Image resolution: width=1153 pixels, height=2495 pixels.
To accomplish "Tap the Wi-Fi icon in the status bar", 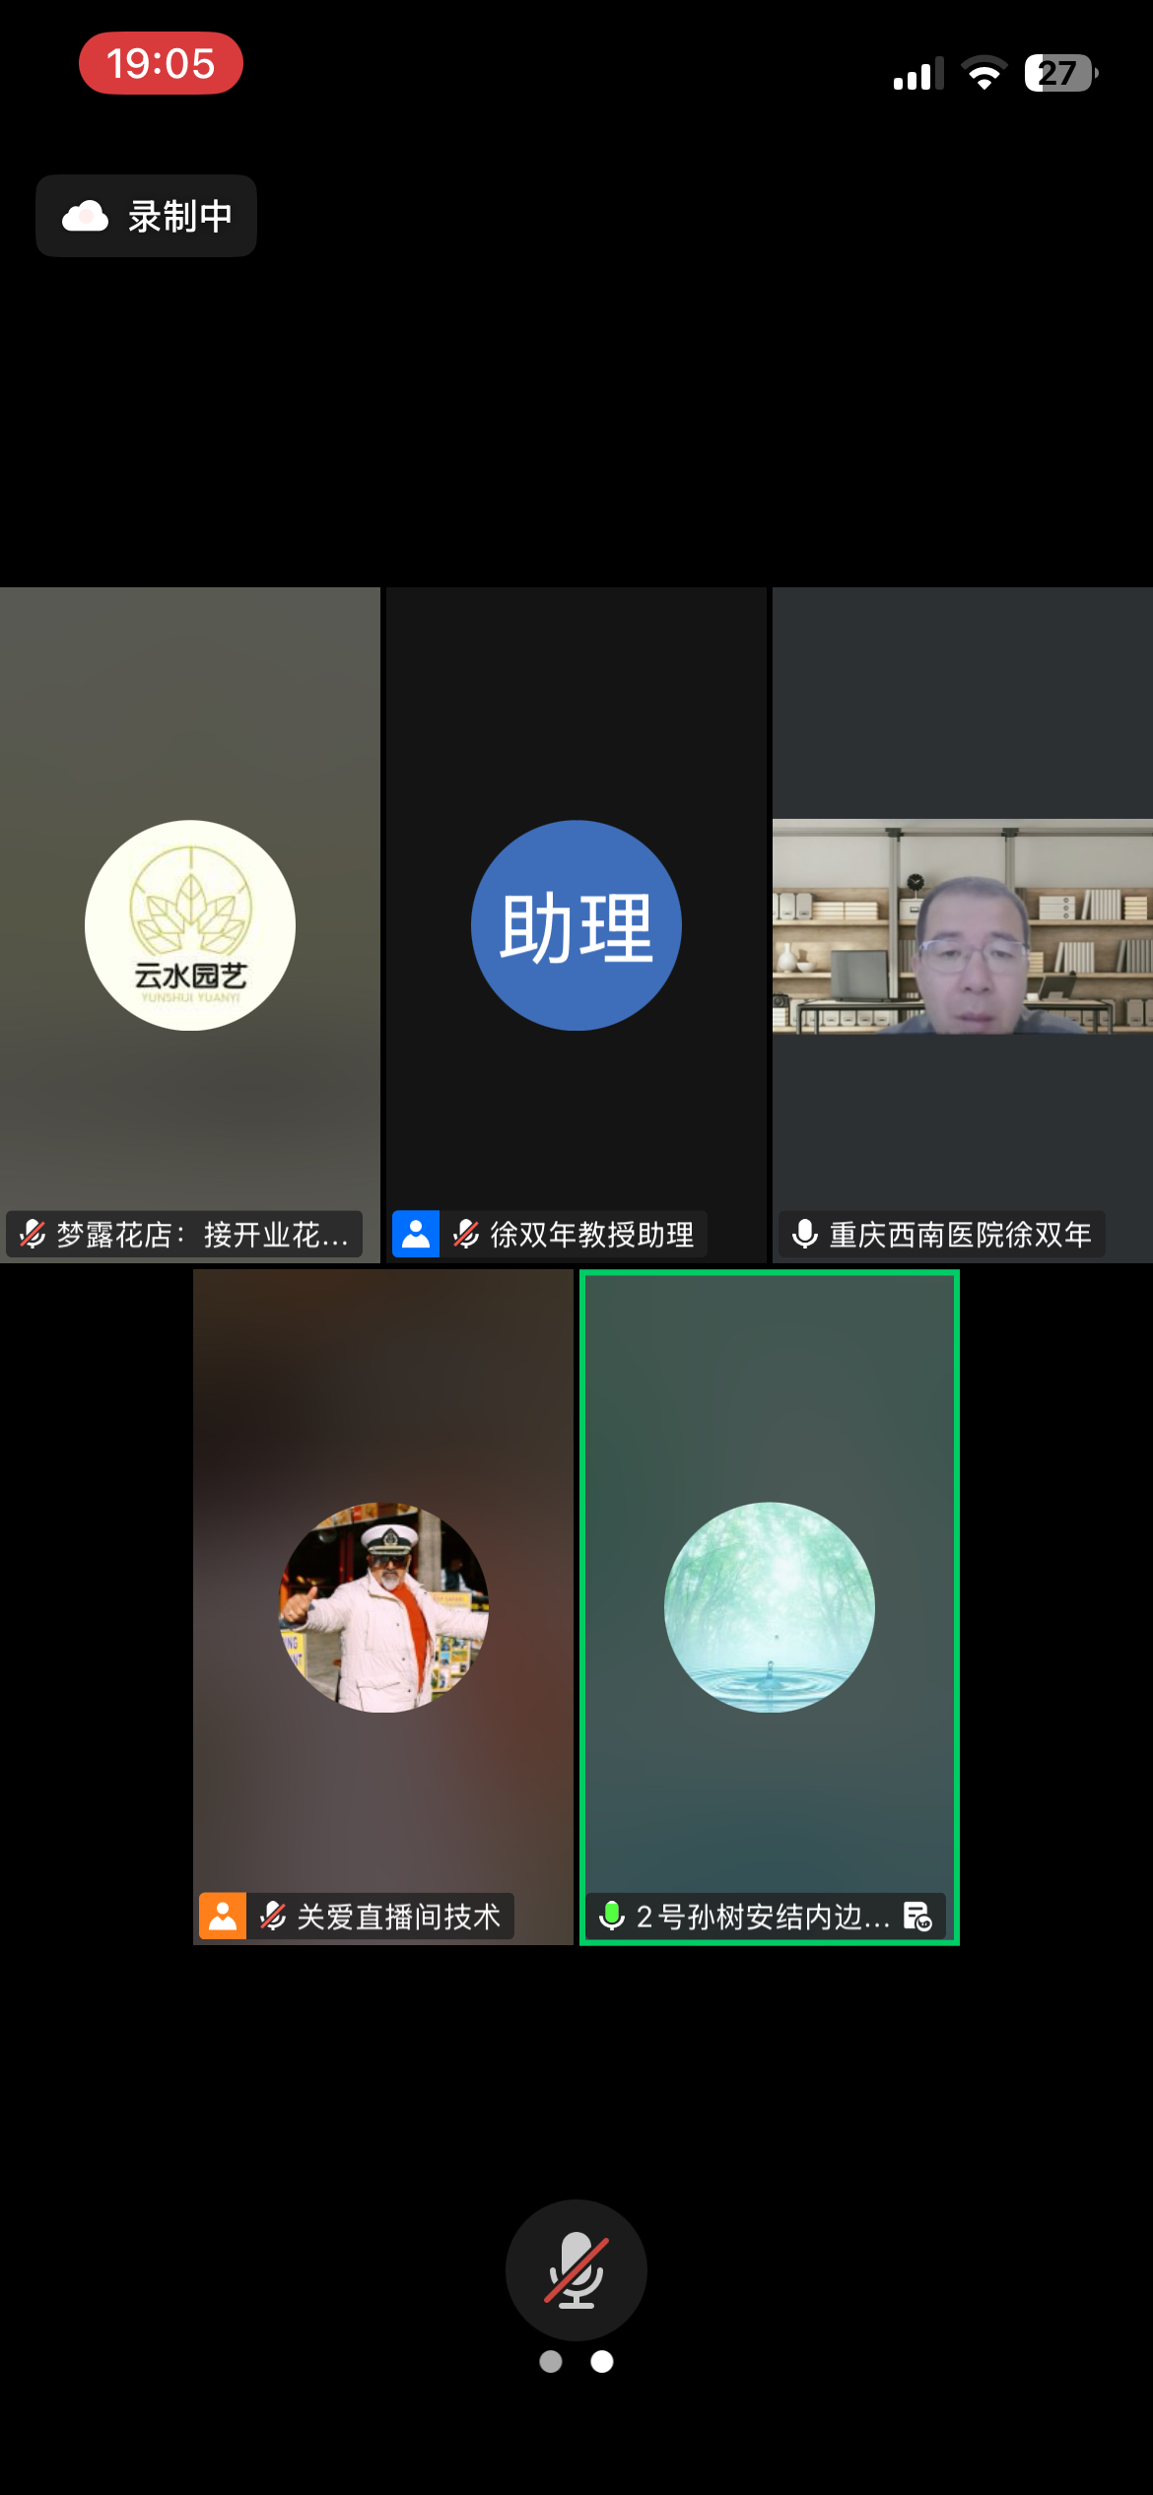I will coord(983,73).
